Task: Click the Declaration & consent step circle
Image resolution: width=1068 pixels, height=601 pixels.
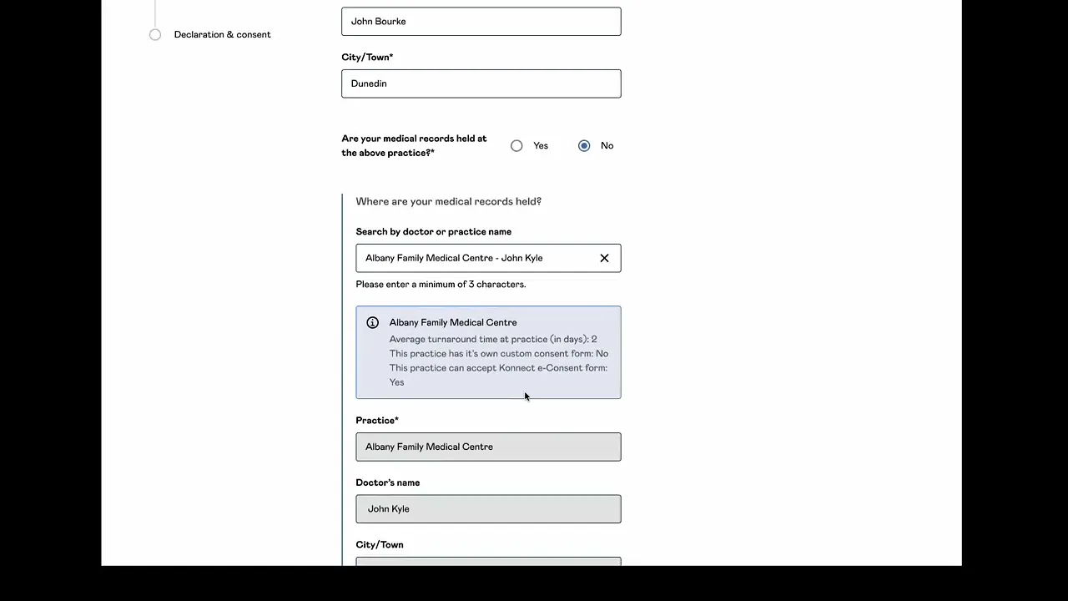Action: pyautogui.click(x=155, y=34)
